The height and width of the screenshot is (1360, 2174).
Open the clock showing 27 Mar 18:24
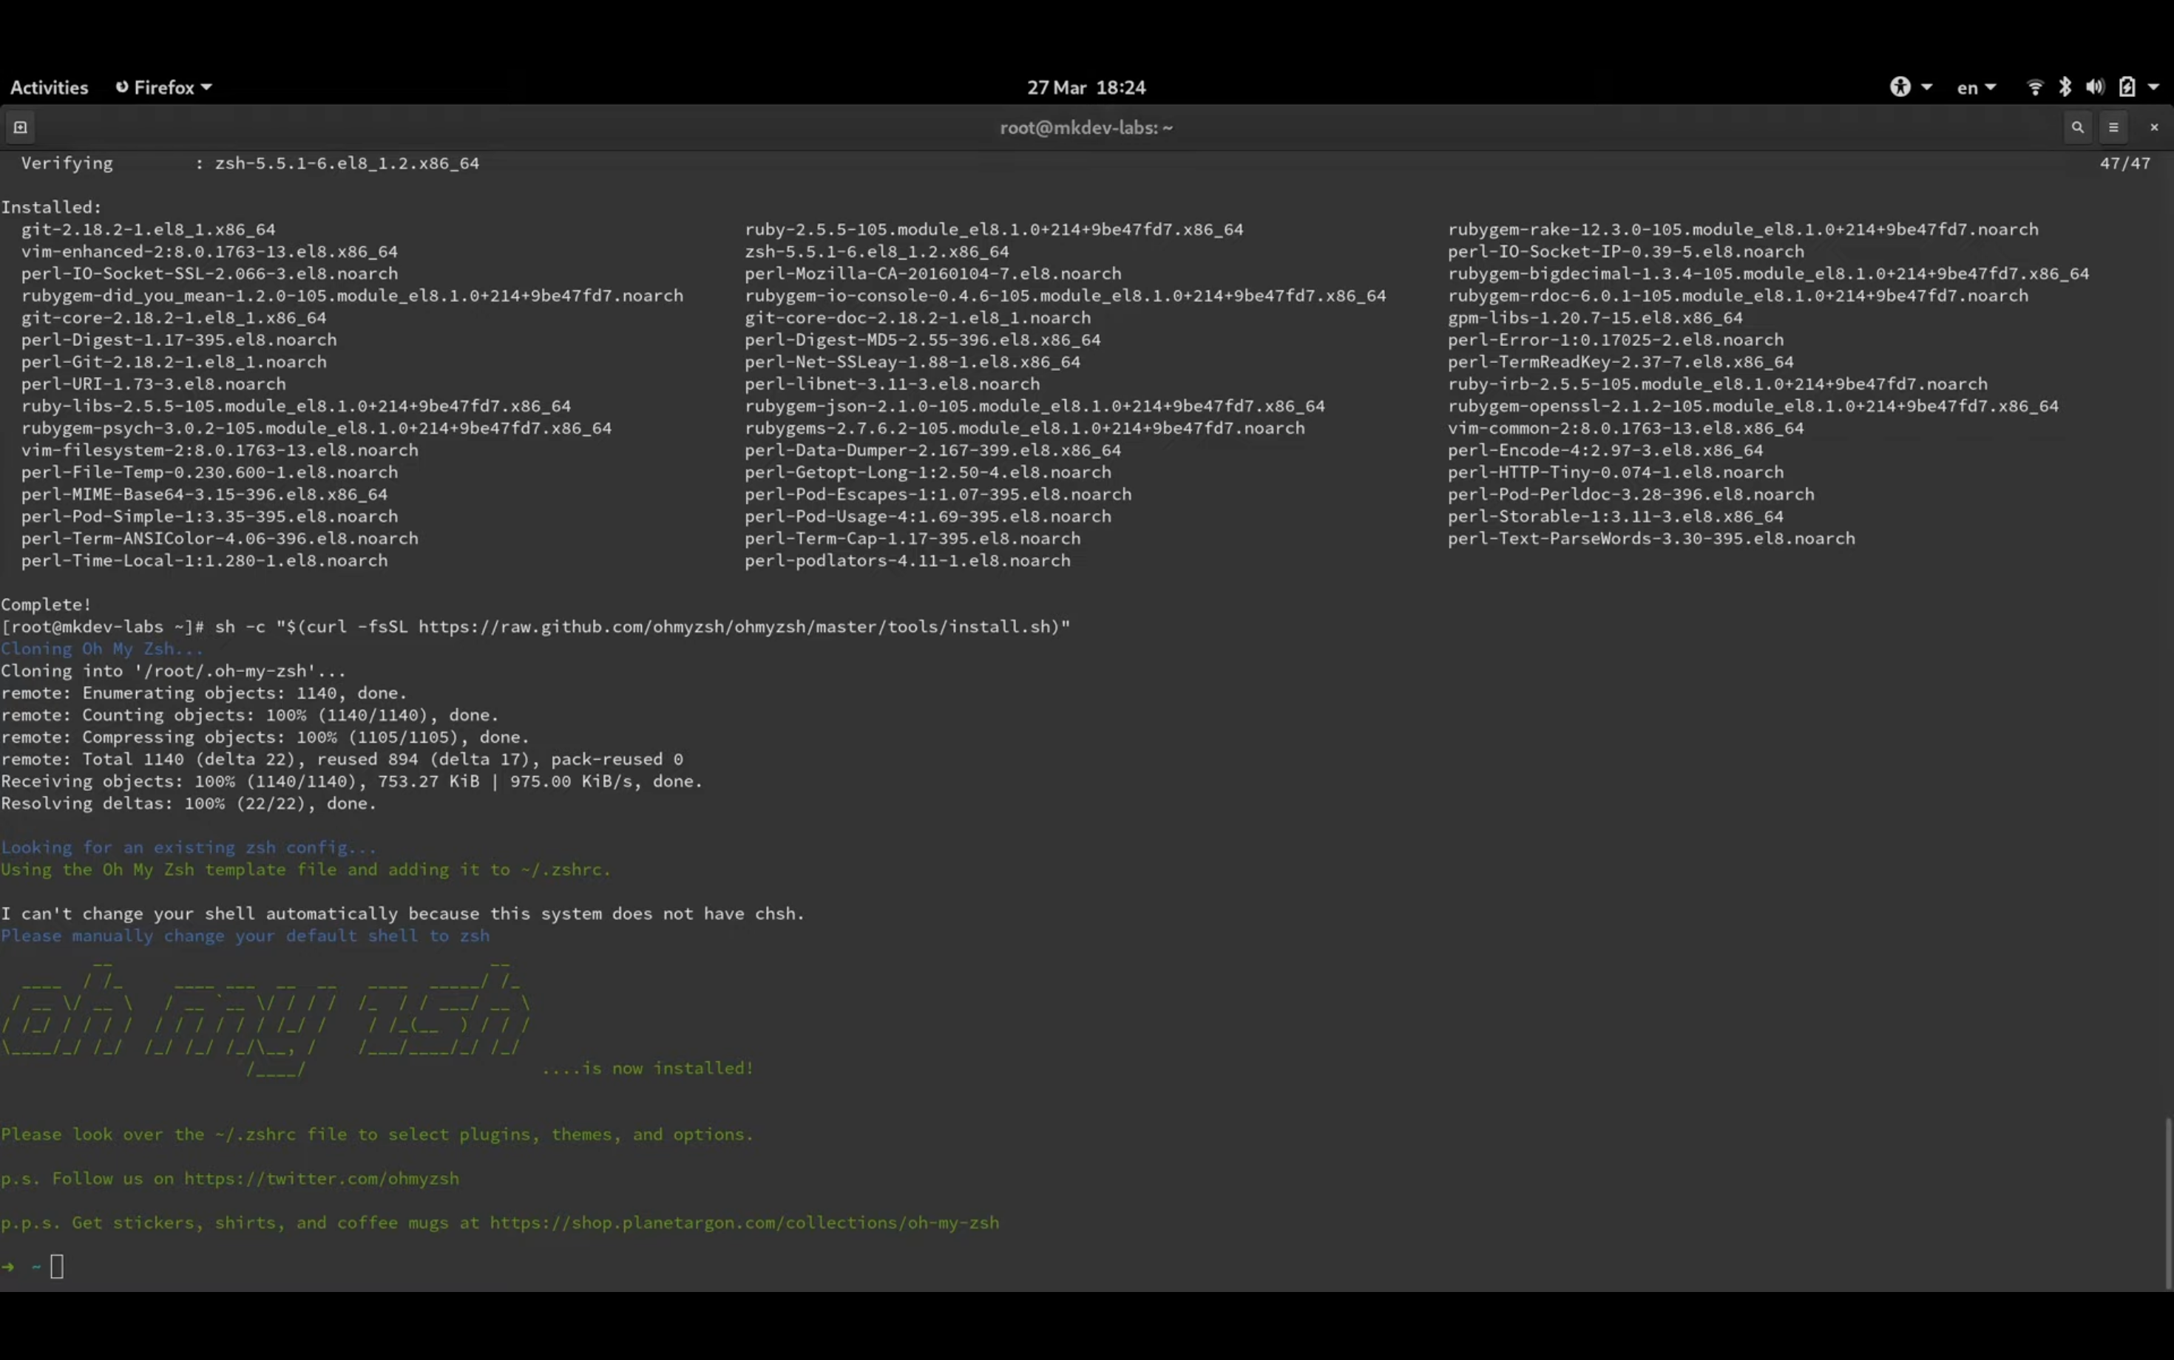coord(1086,87)
